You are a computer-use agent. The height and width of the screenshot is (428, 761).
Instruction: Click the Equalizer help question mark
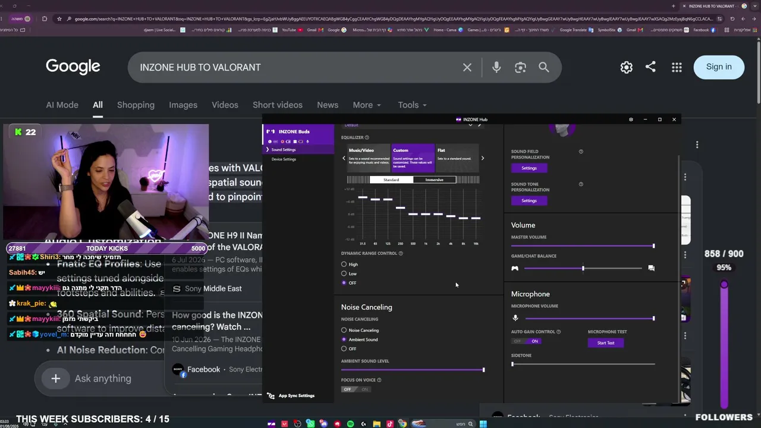367,137
